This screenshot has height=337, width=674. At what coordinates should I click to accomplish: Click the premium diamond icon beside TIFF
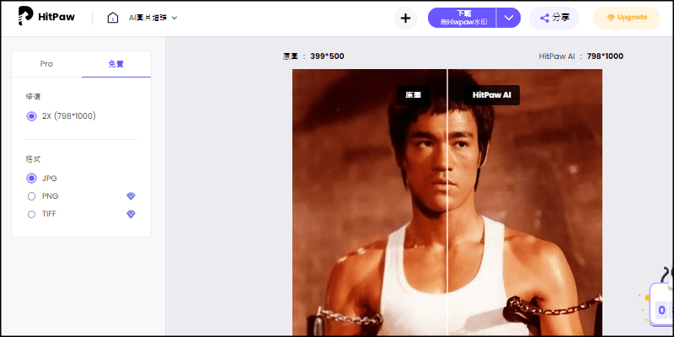(131, 214)
